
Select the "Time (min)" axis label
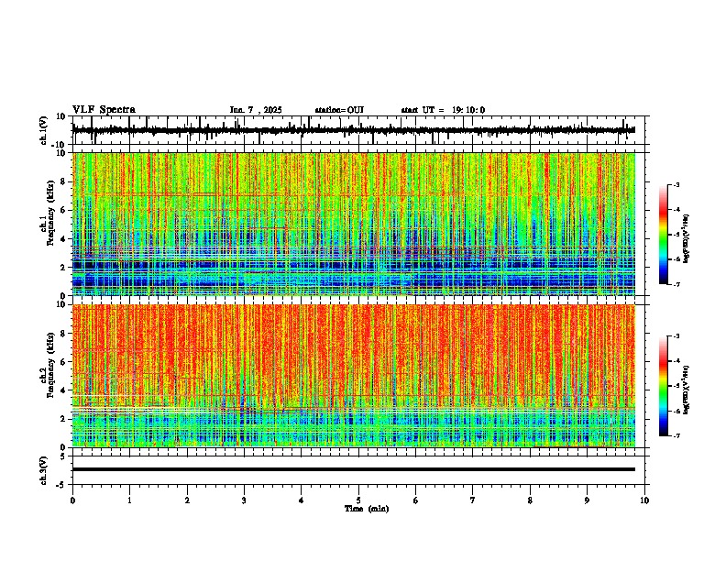(x=367, y=509)
